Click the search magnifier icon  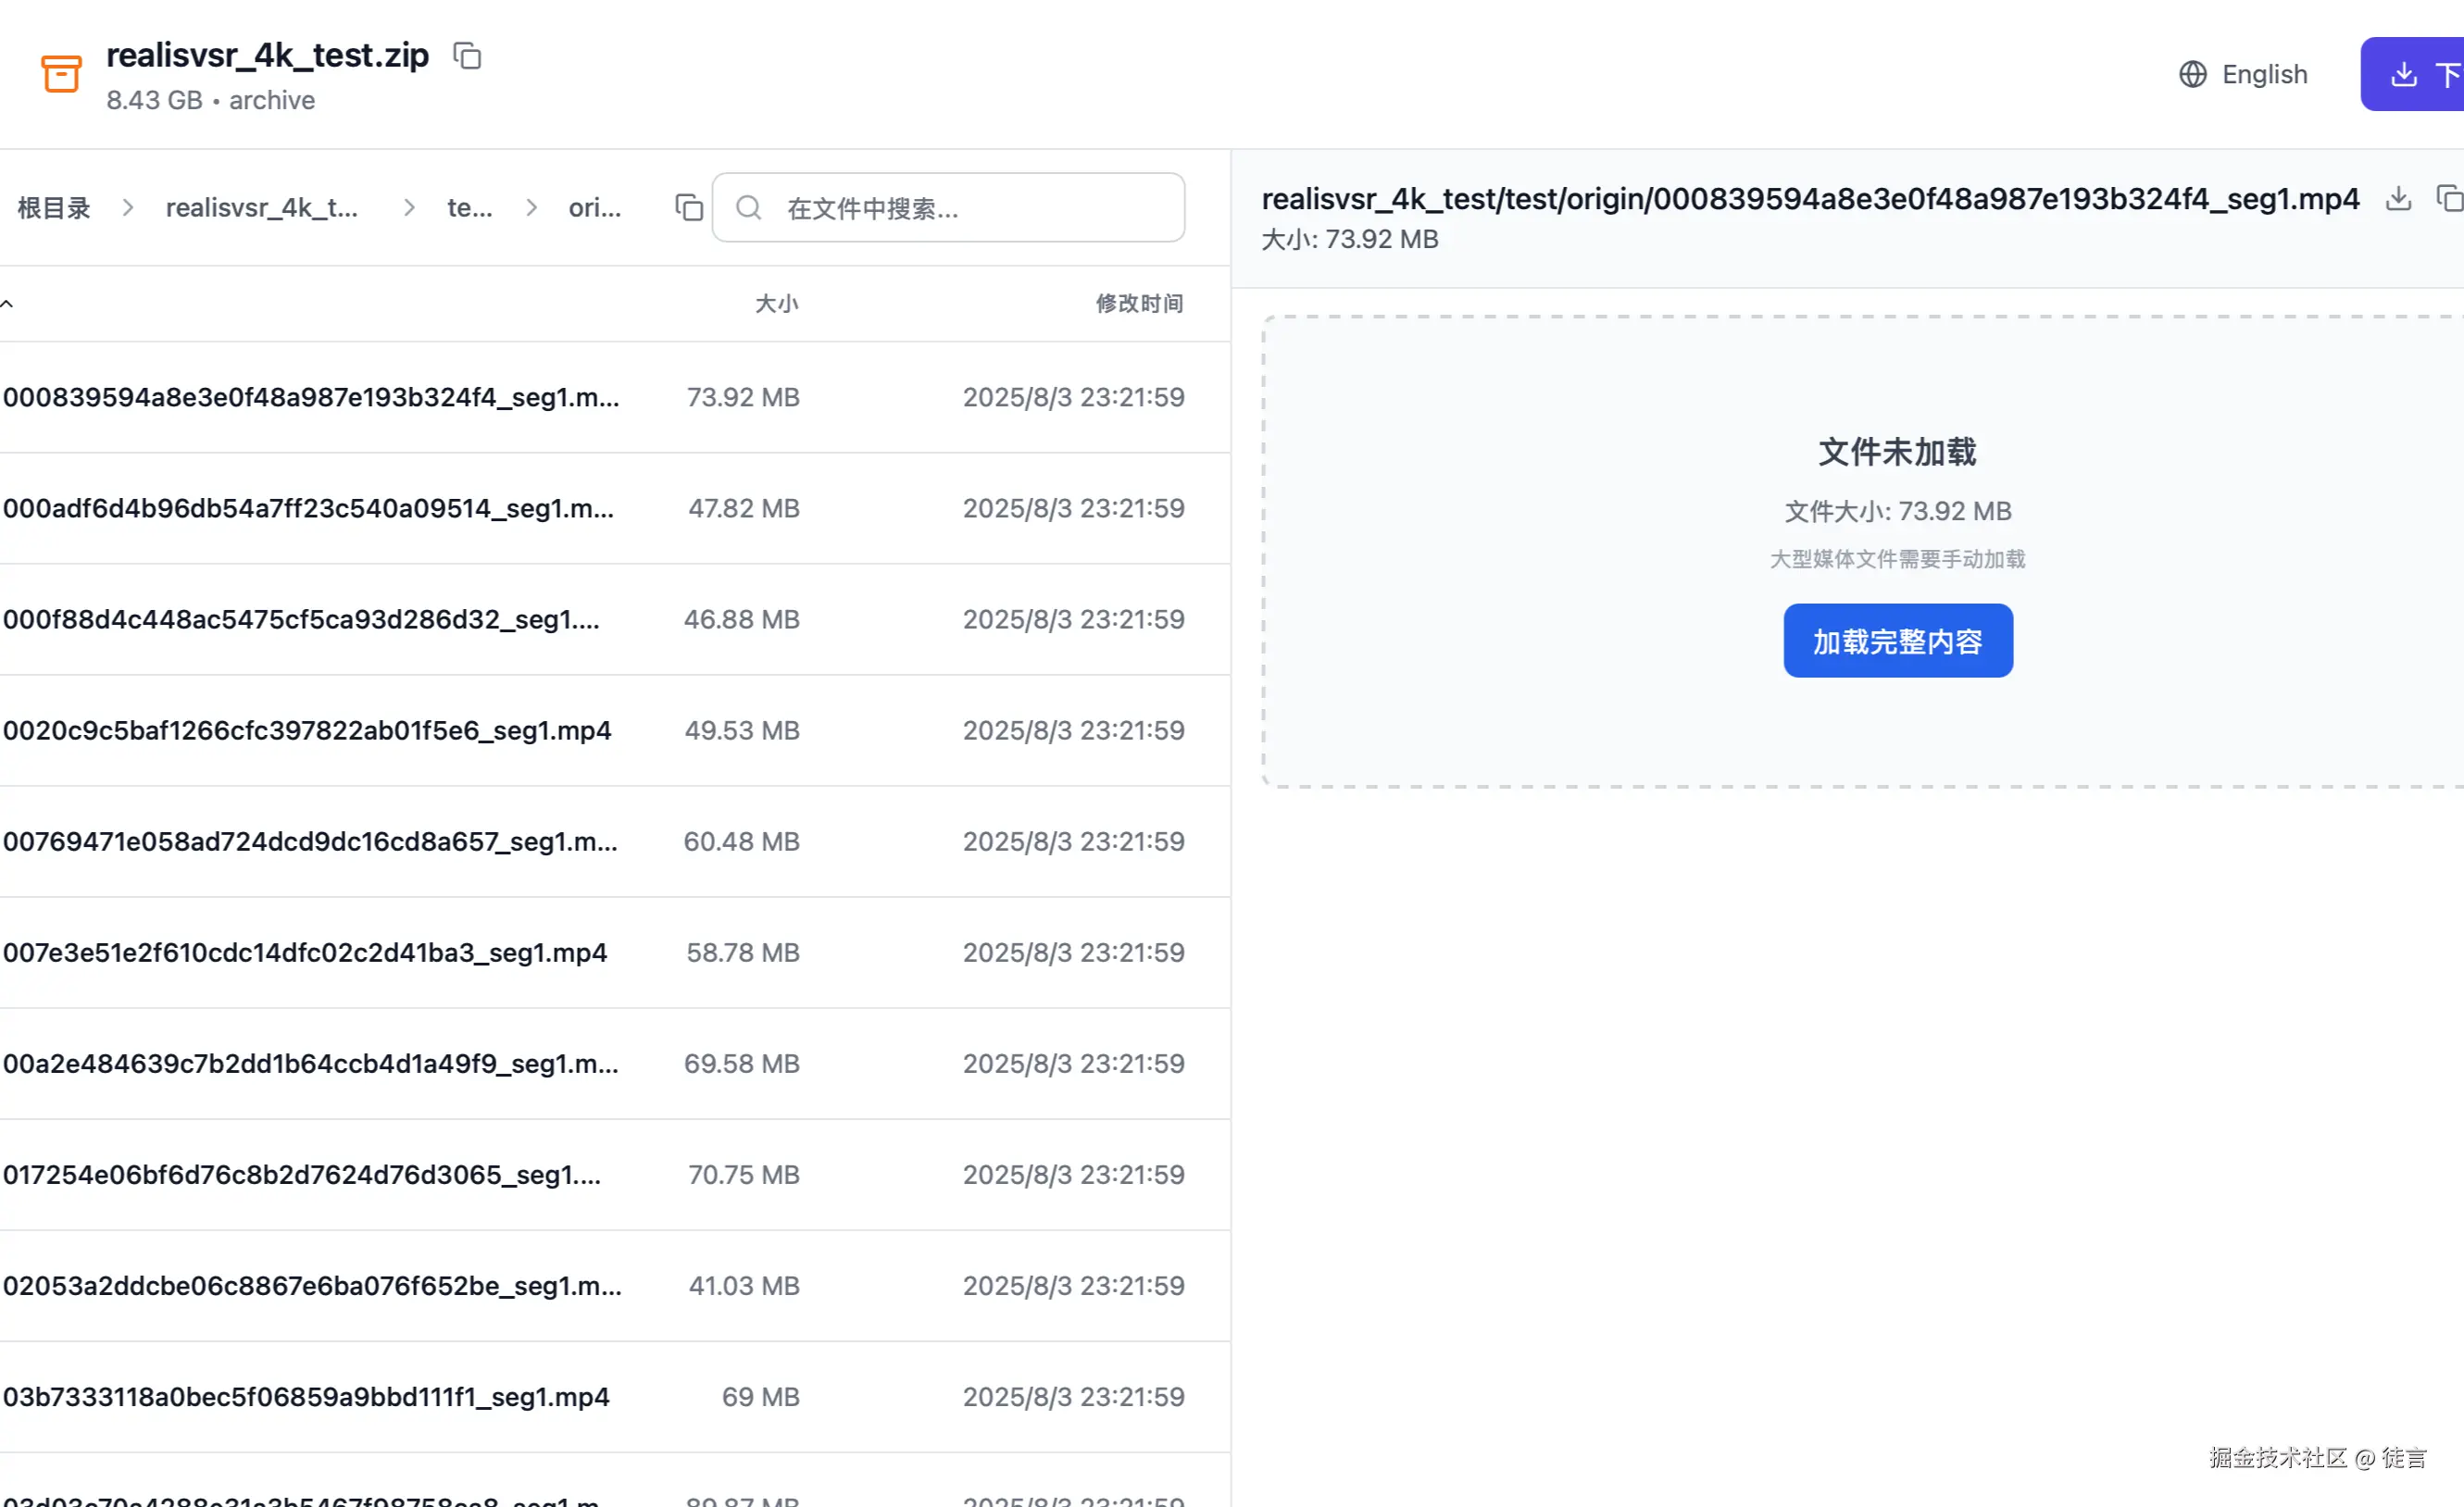click(748, 207)
